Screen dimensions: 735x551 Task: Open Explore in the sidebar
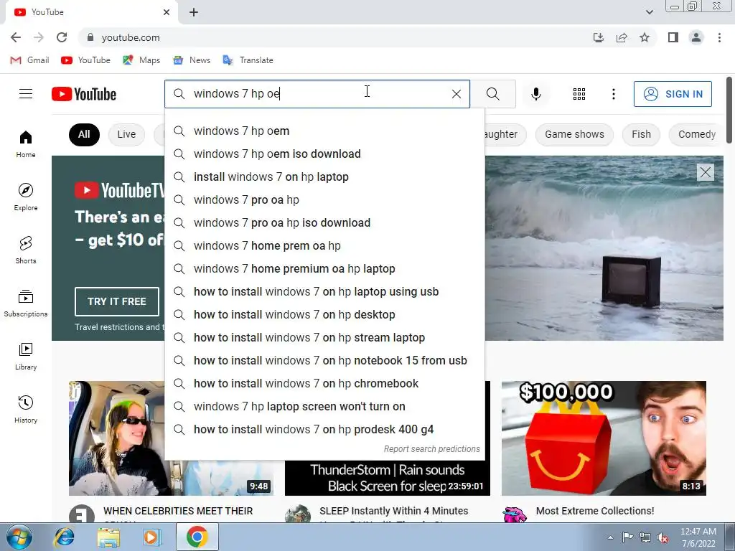26,197
